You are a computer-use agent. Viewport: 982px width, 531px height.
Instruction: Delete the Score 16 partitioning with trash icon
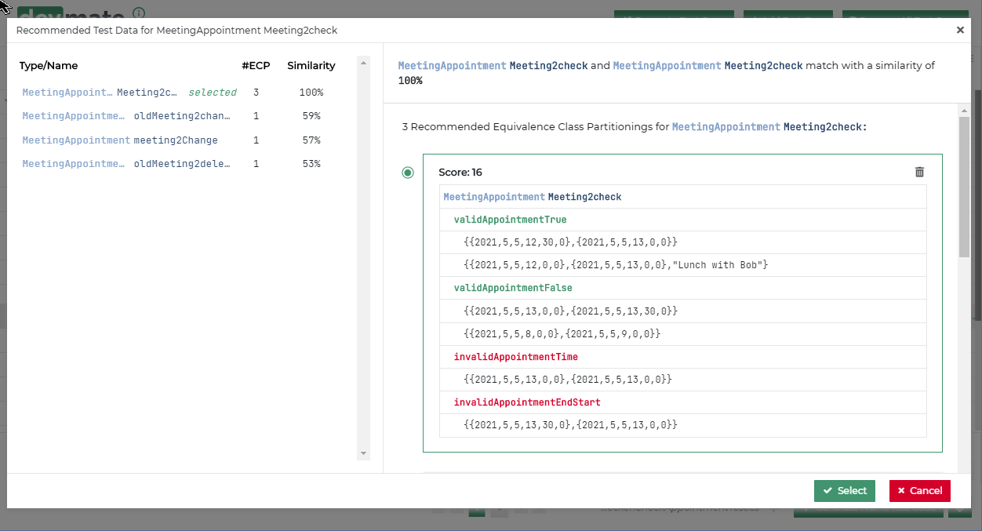tap(919, 173)
